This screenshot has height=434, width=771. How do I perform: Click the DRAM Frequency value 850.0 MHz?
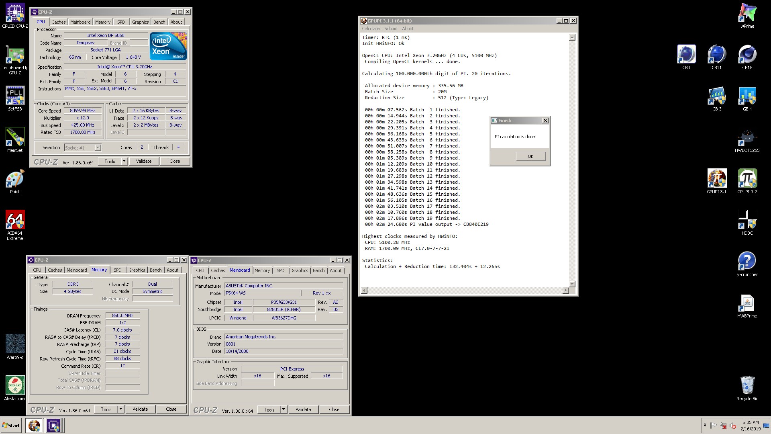[122, 315]
